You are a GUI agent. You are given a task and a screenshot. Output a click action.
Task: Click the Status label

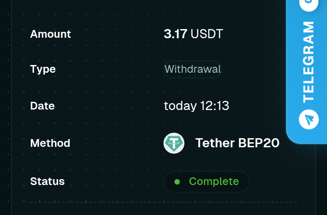coord(47,181)
